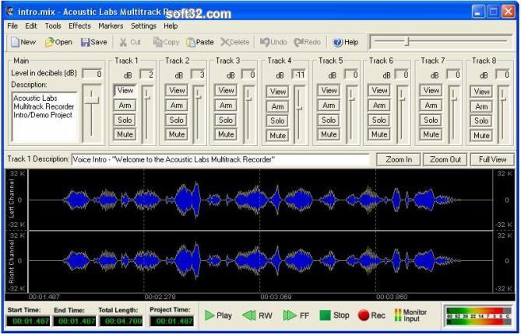This screenshot has width=521, height=334.
Task: Show Track 2 waveform with View
Action: tap(177, 90)
